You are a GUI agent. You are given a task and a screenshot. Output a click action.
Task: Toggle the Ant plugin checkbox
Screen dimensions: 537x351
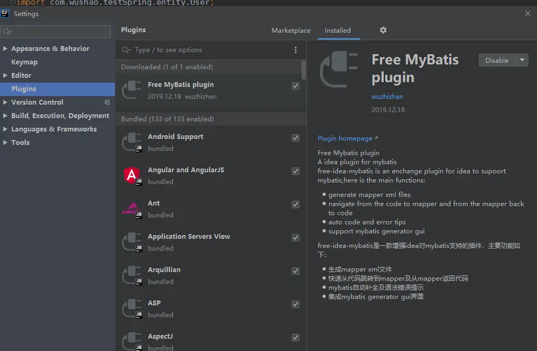point(296,204)
